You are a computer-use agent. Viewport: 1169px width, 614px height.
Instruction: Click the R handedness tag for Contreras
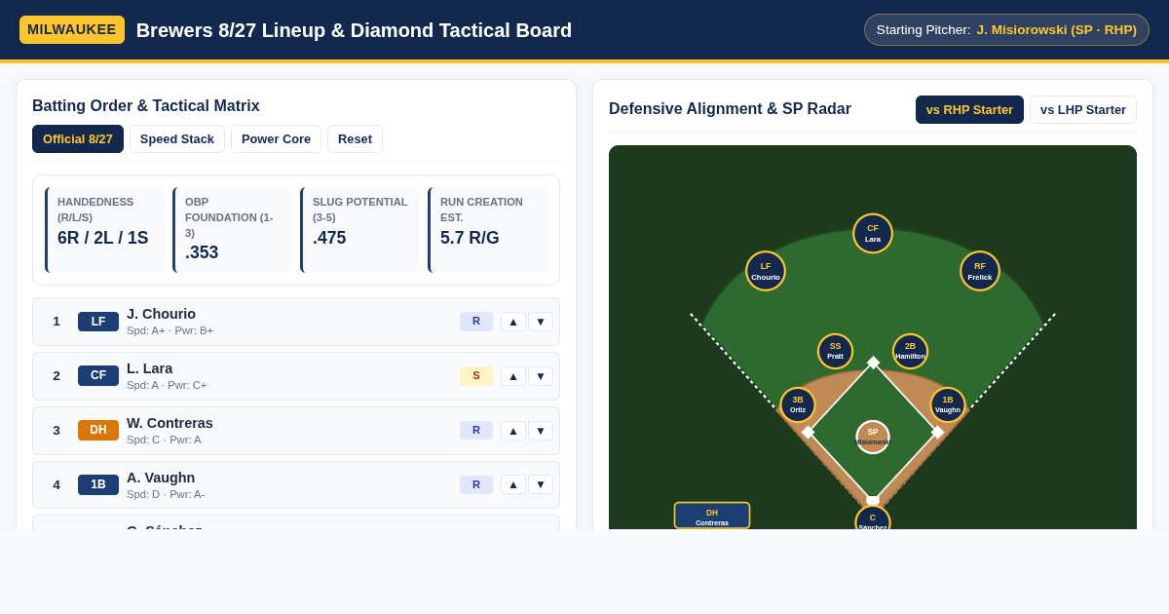tap(476, 431)
